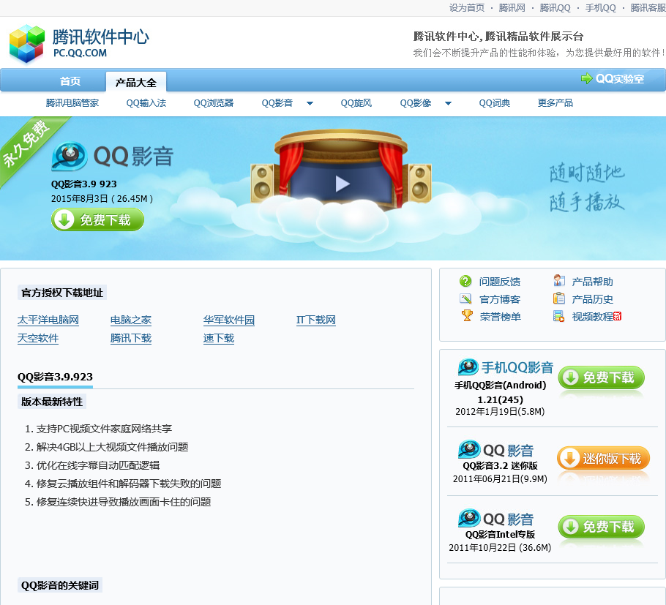The image size is (666, 605).
Task: Open 更多产品 in navigation
Action: pos(555,102)
